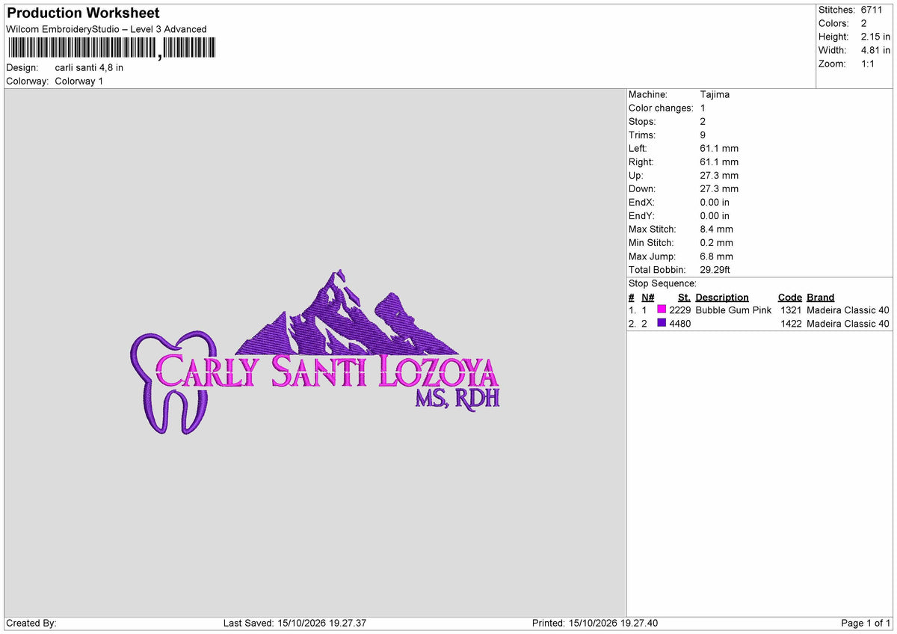Click the Machine value 'Tajima'

click(x=715, y=94)
